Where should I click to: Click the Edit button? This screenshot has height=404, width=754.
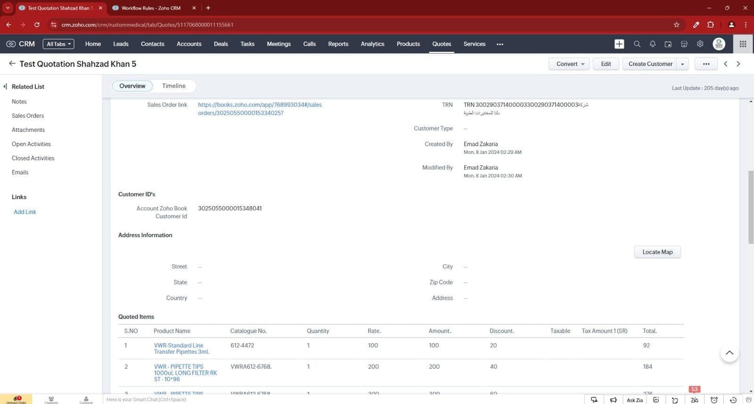(x=606, y=64)
